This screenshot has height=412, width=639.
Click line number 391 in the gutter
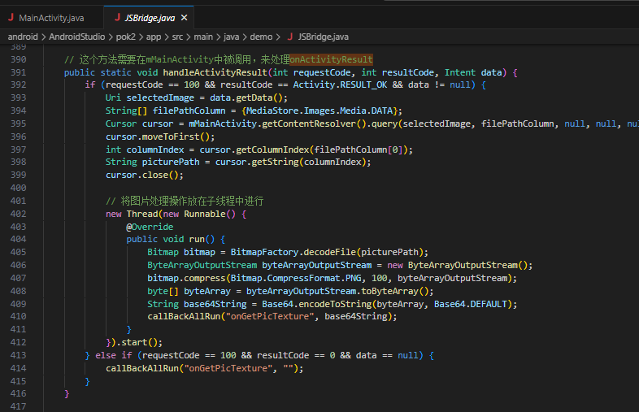(19, 72)
